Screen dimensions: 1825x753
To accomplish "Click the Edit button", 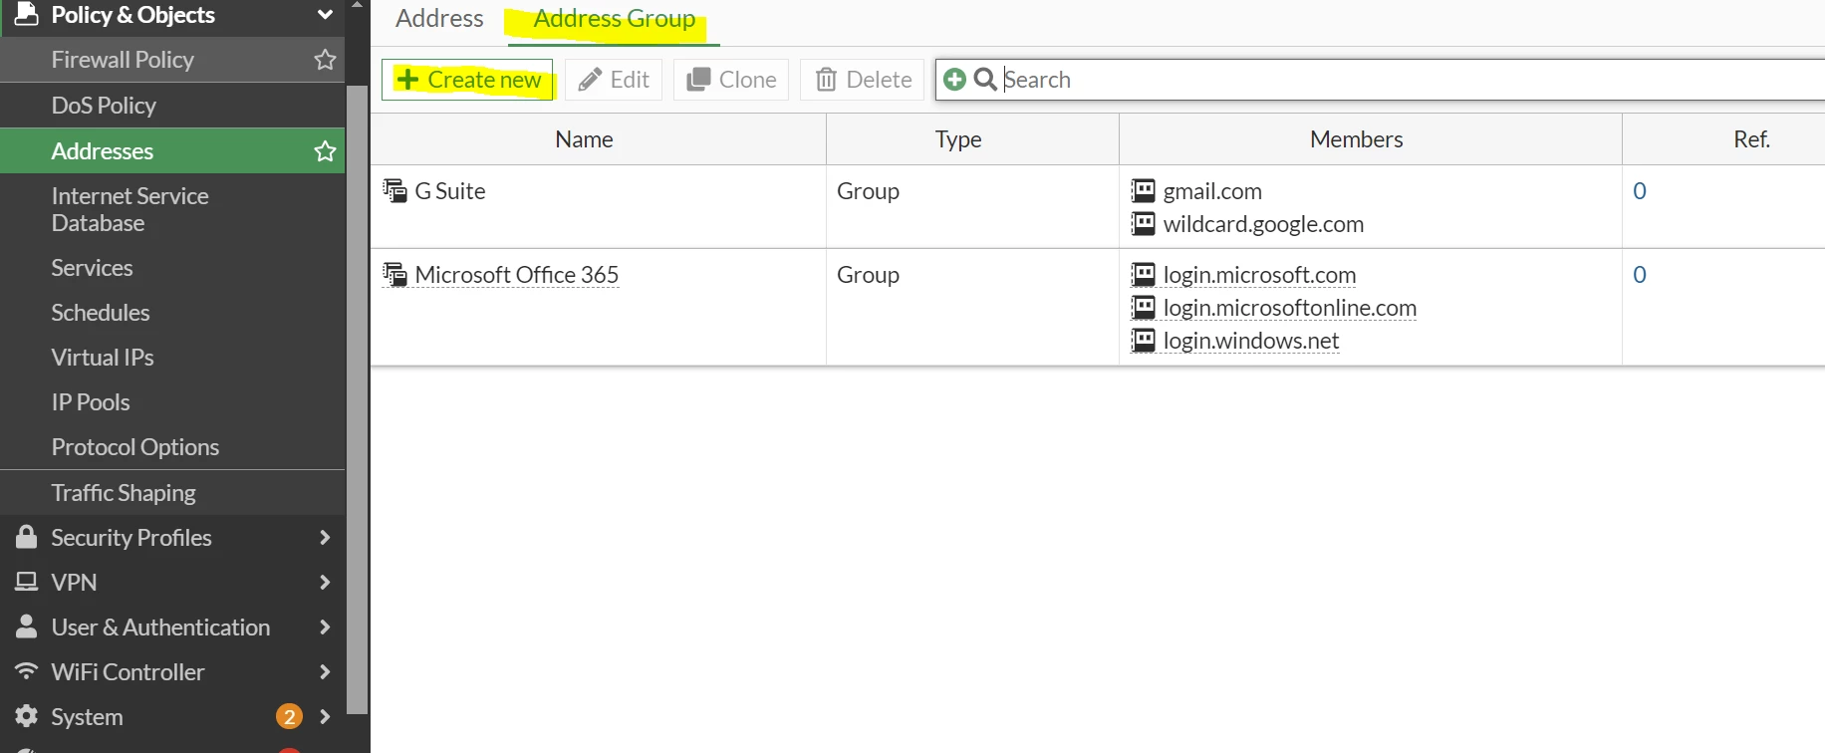I will 614,80.
